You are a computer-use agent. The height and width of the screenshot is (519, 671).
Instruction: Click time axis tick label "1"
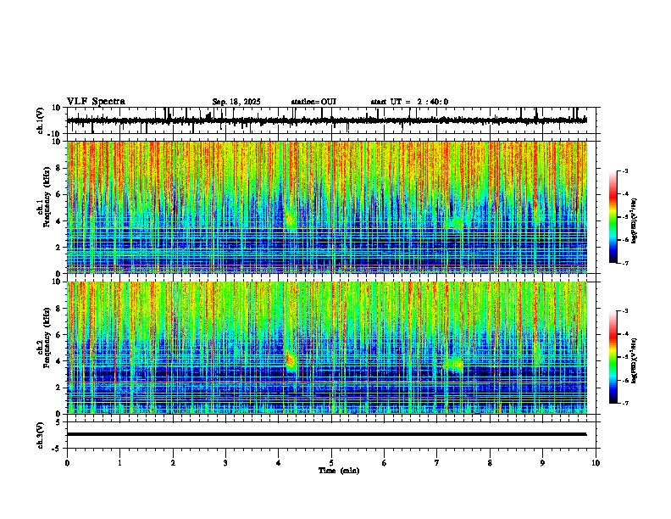pos(119,463)
